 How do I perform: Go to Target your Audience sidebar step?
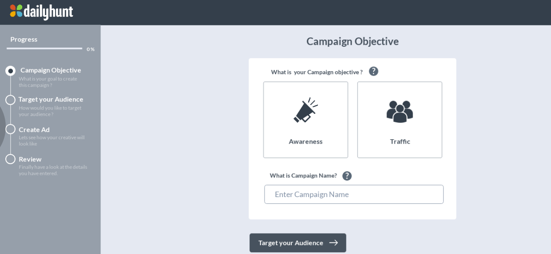[51, 99]
